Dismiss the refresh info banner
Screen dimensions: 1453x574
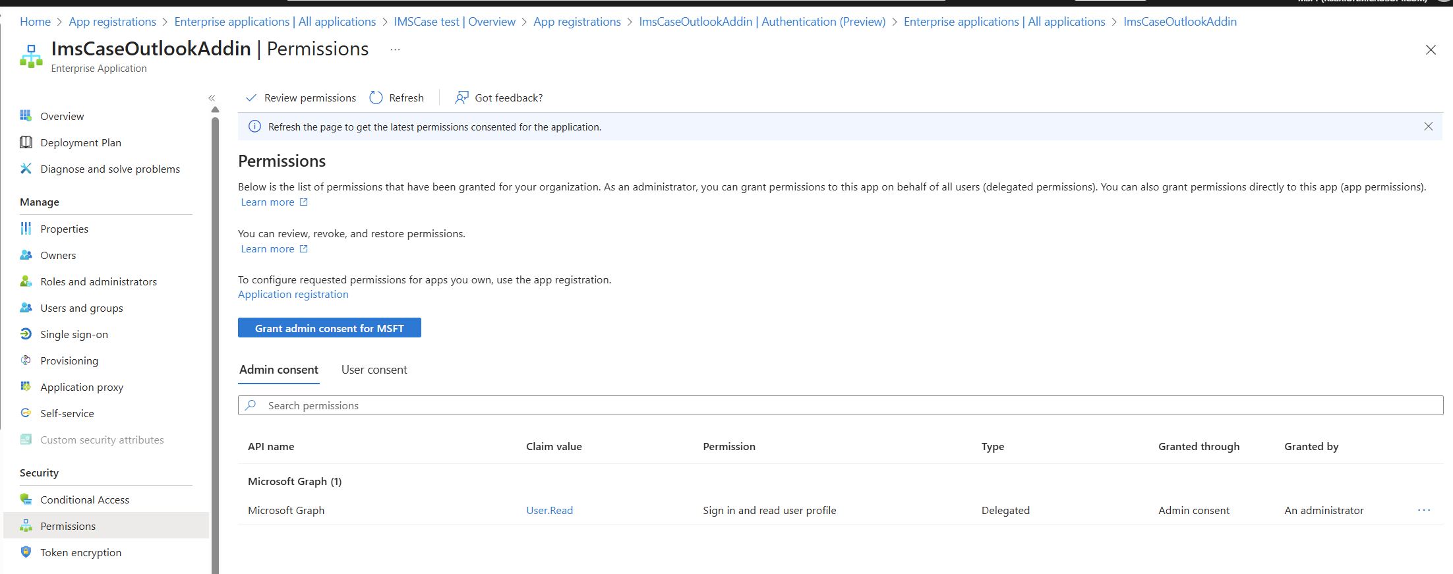coord(1428,127)
